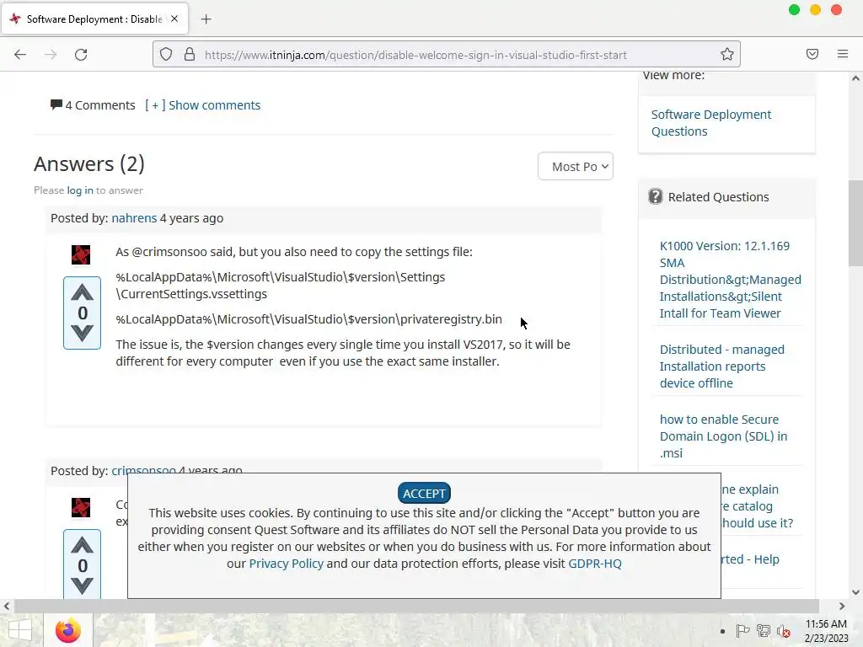Image resolution: width=863 pixels, height=647 pixels.
Task: Click the 4 Comments speech bubble icon
Action: pyautogui.click(x=56, y=104)
